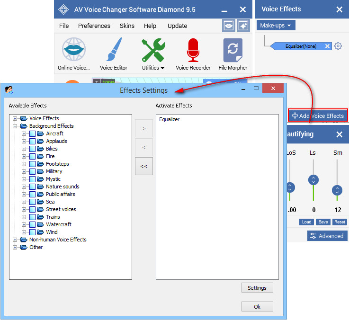
Task: Remove the Equalizer(None) effect with X
Action: [327, 46]
